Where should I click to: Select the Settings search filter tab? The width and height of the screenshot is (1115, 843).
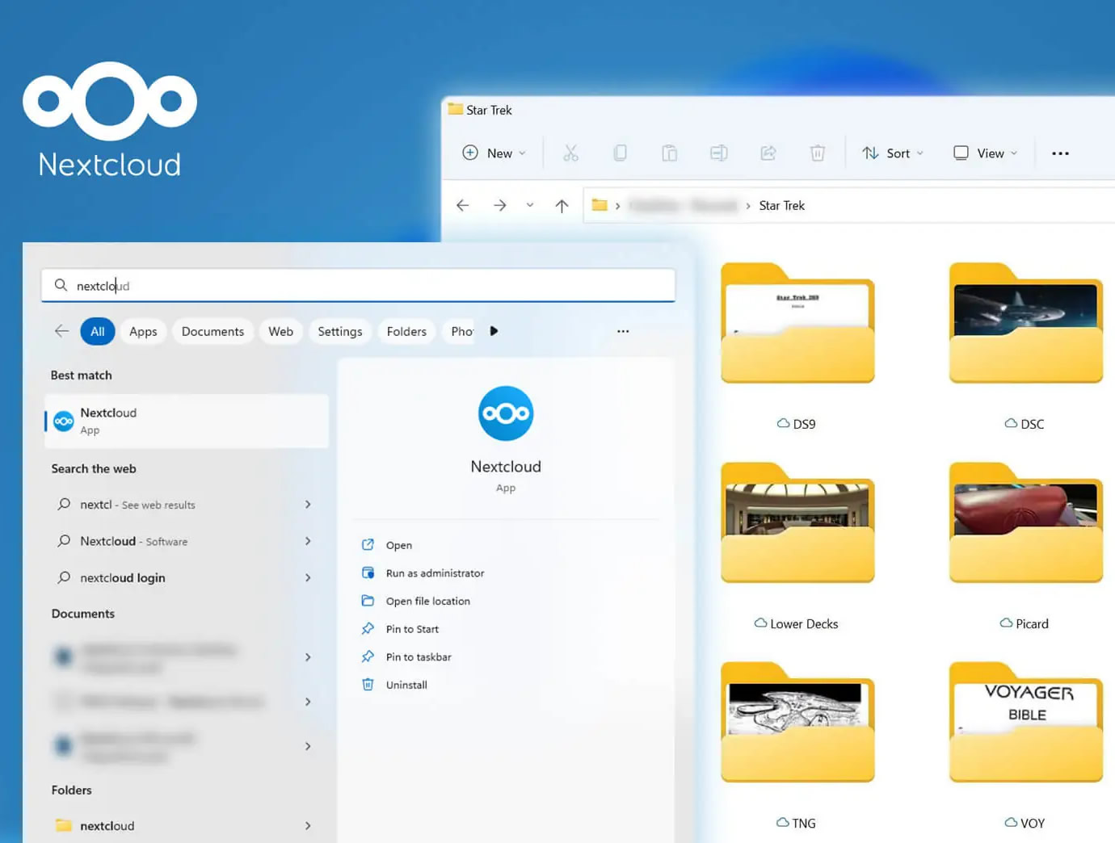click(339, 332)
